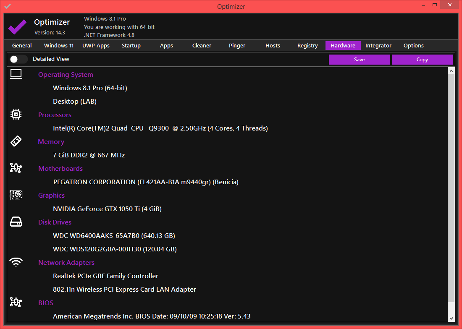Click the vertical scrollbar down arrow
The height and width of the screenshot is (329, 462).
tap(451, 319)
